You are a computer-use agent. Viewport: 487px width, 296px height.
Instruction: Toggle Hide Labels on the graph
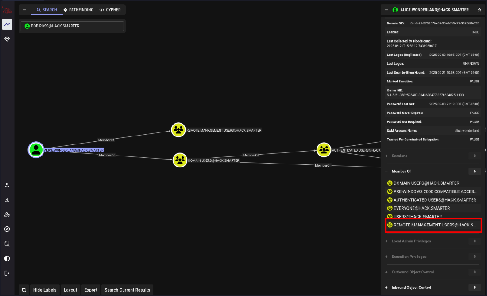pyautogui.click(x=45, y=290)
